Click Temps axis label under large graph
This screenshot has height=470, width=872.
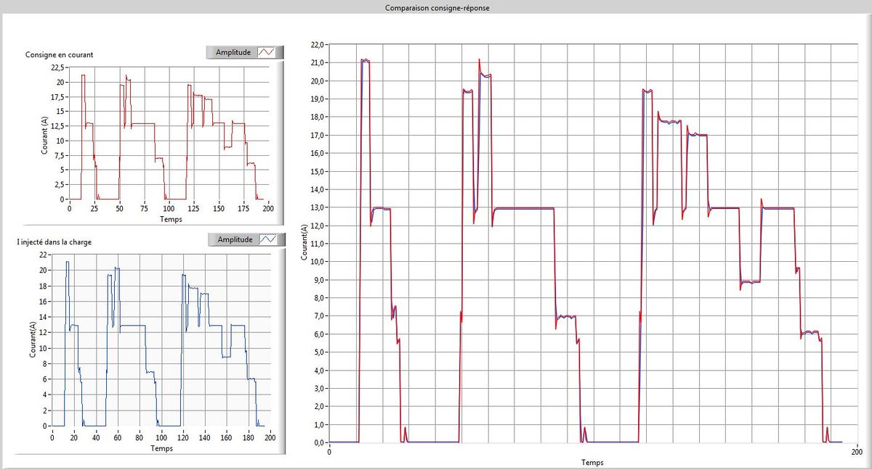592,462
